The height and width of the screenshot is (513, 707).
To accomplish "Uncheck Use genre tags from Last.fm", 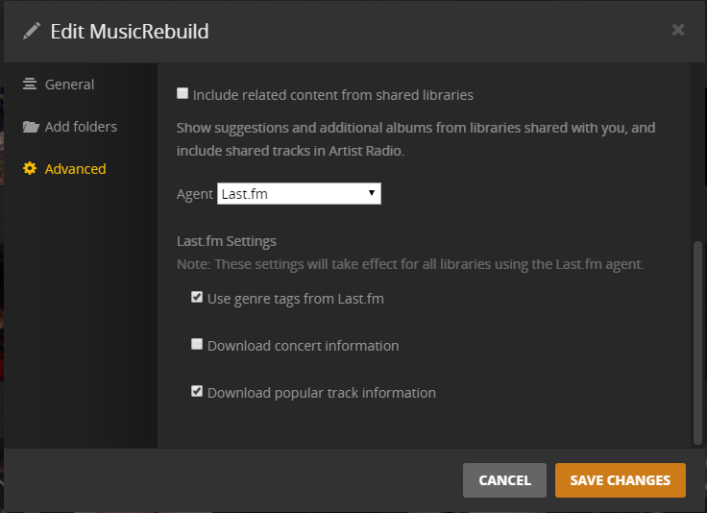I will [x=197, y=298].
